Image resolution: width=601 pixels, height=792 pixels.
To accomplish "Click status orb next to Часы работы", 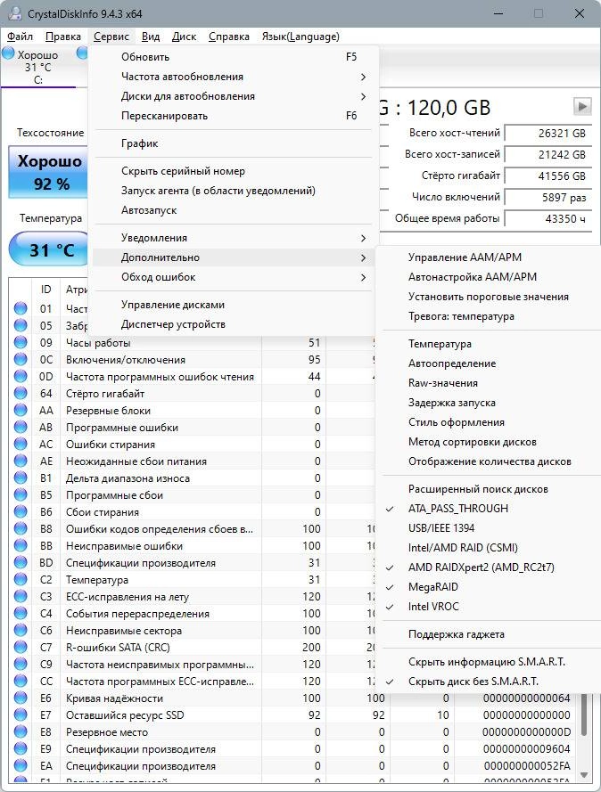I will tap(21, 342).
